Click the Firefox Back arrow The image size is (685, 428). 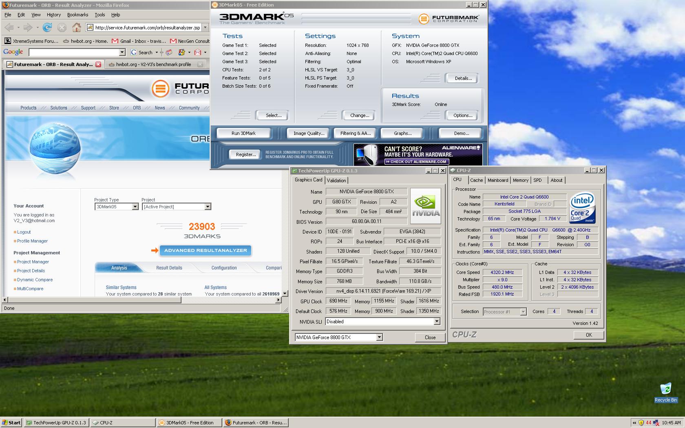(9, 28)
